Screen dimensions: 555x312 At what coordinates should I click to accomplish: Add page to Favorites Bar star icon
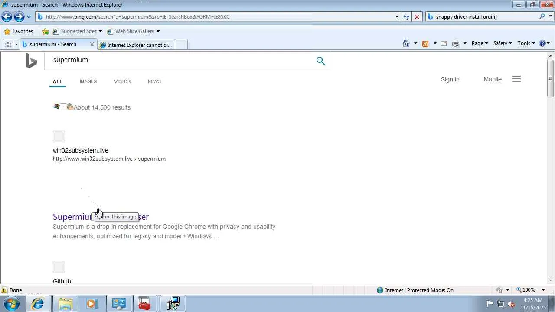coord(46,31)
